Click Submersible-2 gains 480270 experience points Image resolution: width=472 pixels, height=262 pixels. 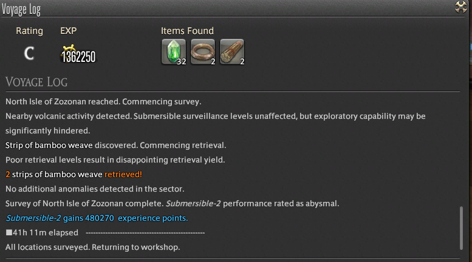(x=97, y=218)
